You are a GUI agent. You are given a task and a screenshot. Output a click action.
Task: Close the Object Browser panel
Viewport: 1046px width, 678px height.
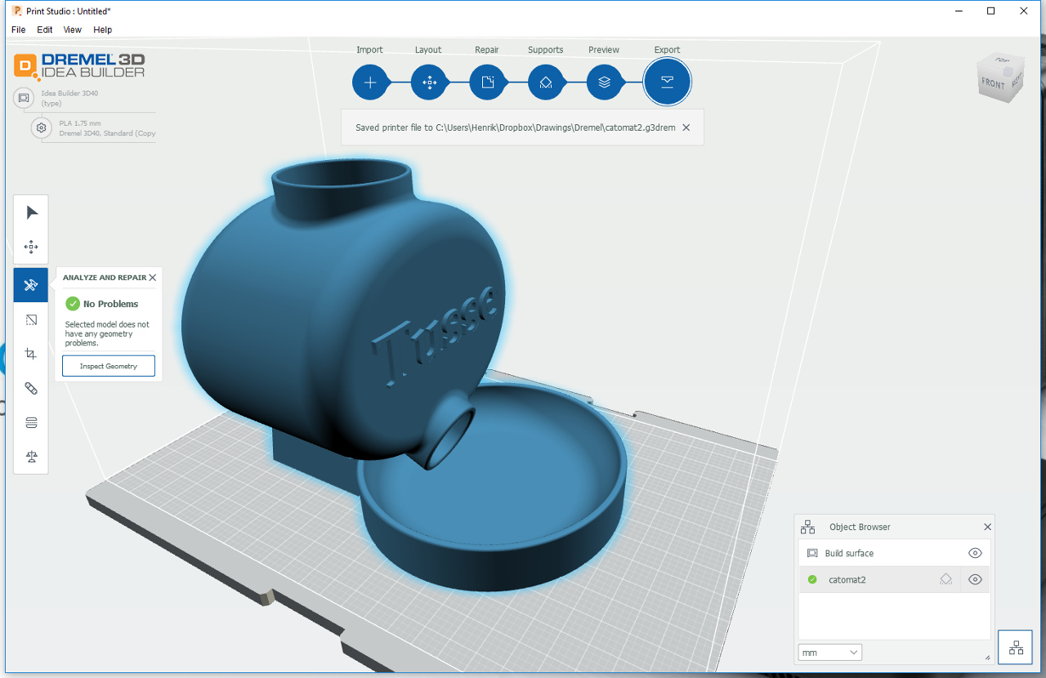coord(987,527)
